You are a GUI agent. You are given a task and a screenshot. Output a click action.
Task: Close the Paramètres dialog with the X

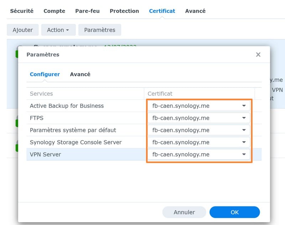coord(258,55)
